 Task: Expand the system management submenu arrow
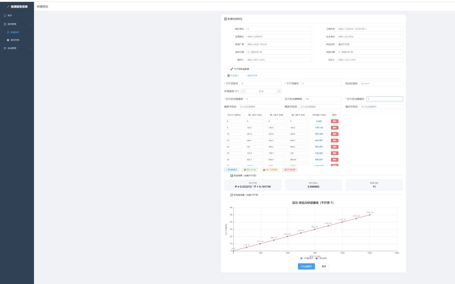[x=30, y=48]
